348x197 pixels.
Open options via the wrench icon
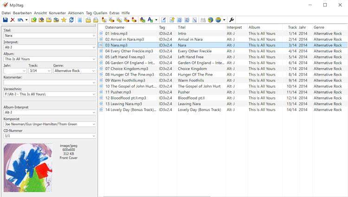tap(232, 20)
